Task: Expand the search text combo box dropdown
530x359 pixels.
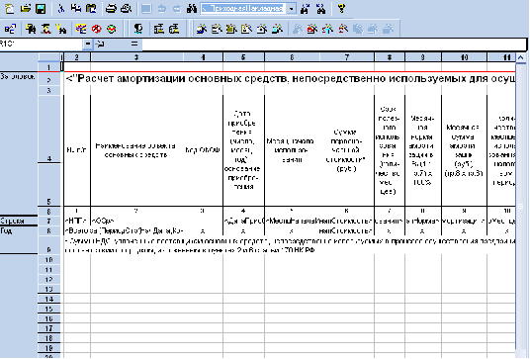Action: click(291, 9)
